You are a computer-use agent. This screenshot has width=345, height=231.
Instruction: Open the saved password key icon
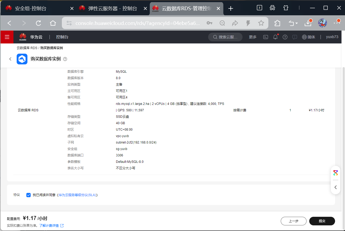[x=209, y=23]
